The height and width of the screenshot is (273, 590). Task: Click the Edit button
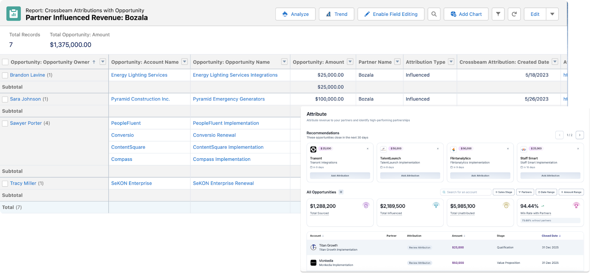535,14
